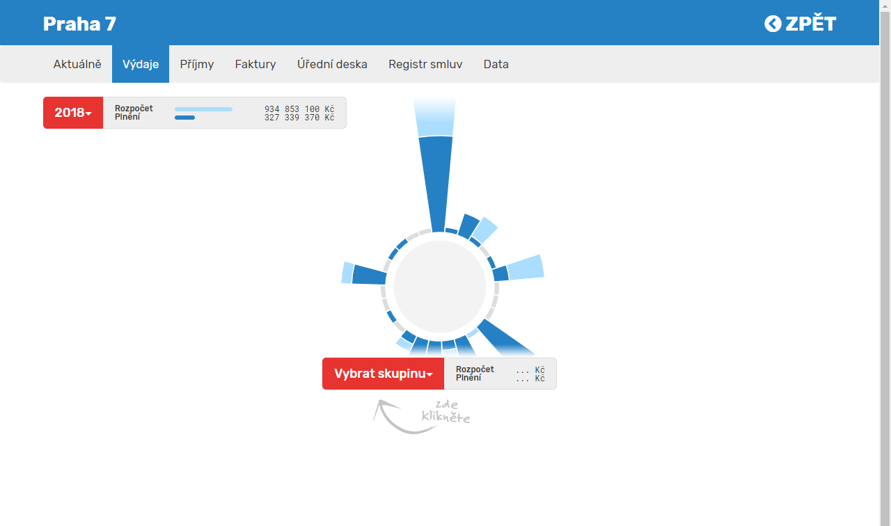Click the dark blue wedge on chart's left side

tap(369, 275)
